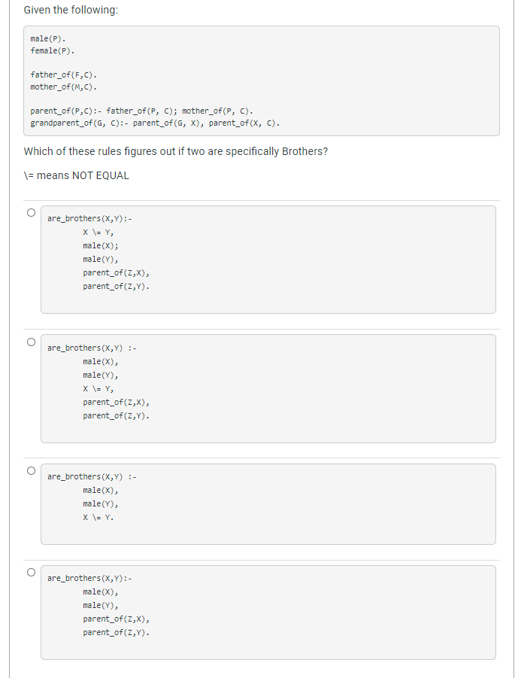521x678 pixels.
Task: Select the second answer with X \= Y after male(Y)
Action: (x=31, y=341)
